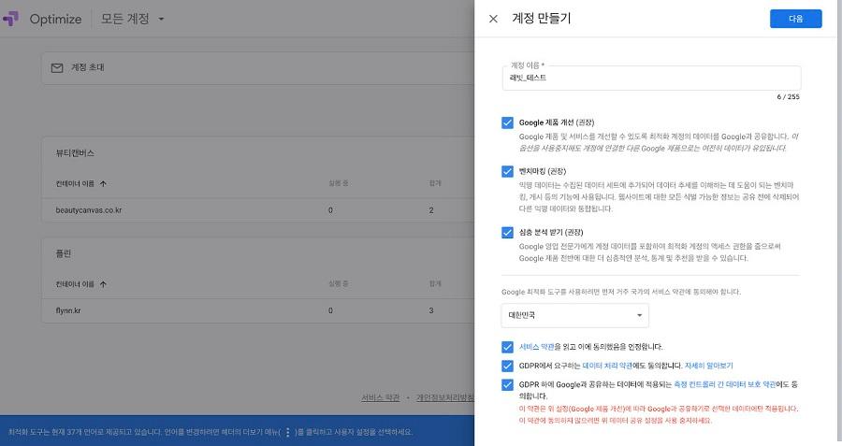This screenshot has width=842, height=446.
Task: Click the Optimize product name
Action: pyautogui.click(x=56, y=19)
